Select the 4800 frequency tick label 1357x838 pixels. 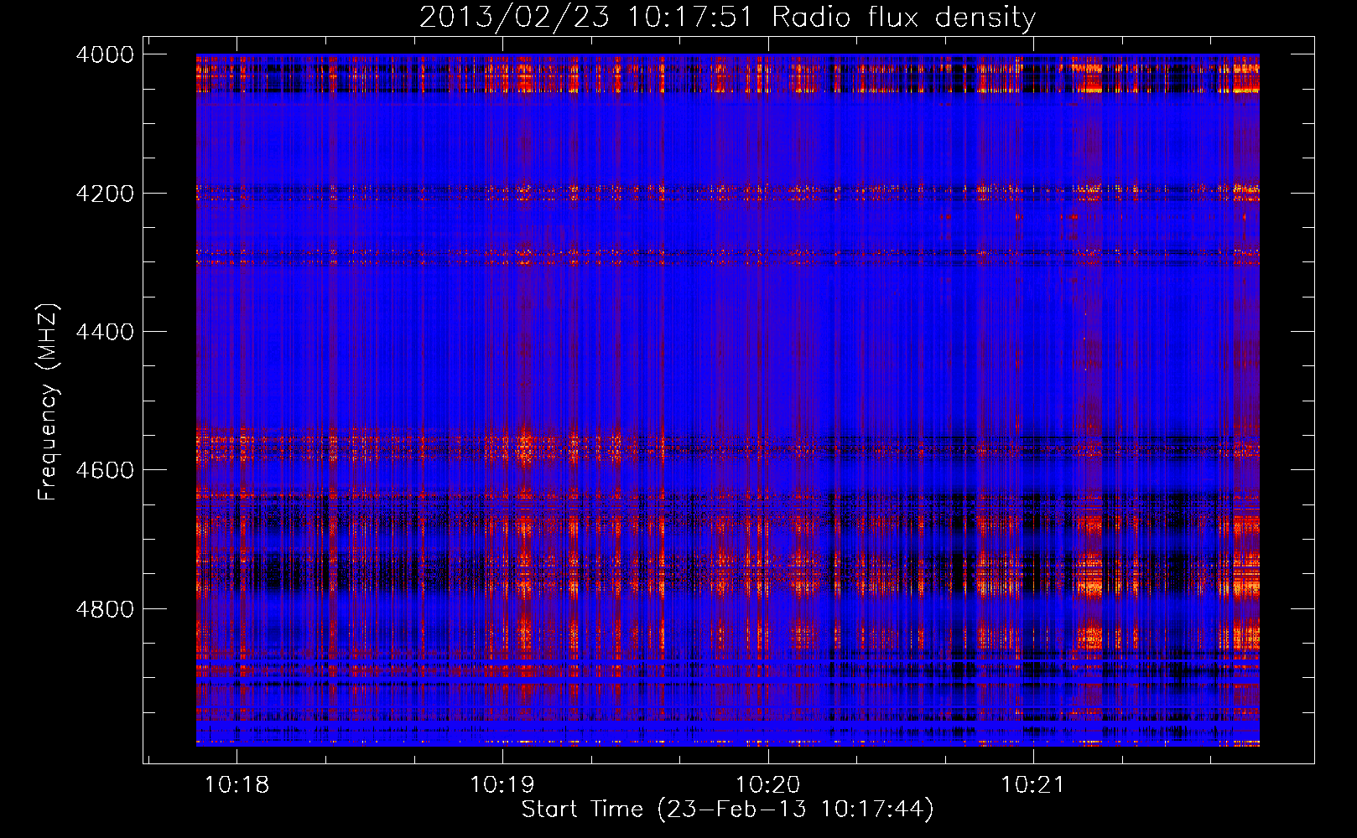click(105, 608)
